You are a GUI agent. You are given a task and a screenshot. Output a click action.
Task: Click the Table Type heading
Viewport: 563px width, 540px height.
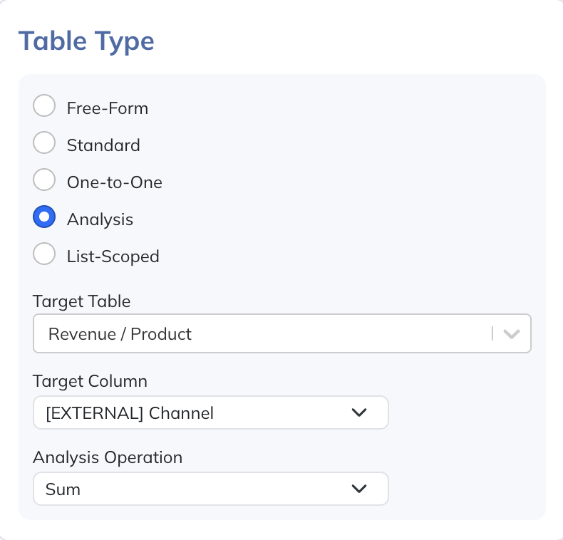coord(86,41)
